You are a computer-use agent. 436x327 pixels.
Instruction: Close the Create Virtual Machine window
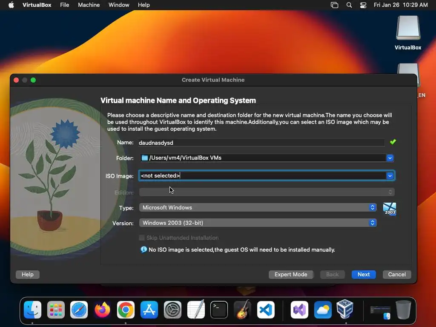16,80
